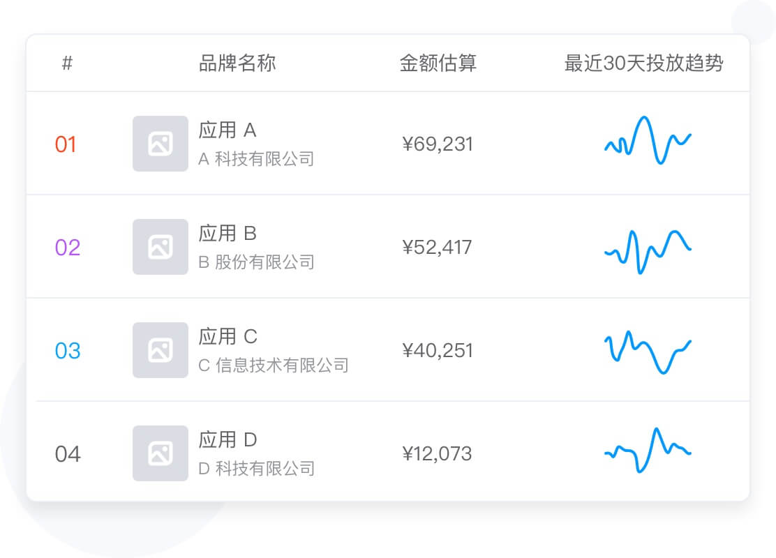Select the ¥12,073 amount cell
The height and width of the screenshot is (558, 776).
click(438, 454)
